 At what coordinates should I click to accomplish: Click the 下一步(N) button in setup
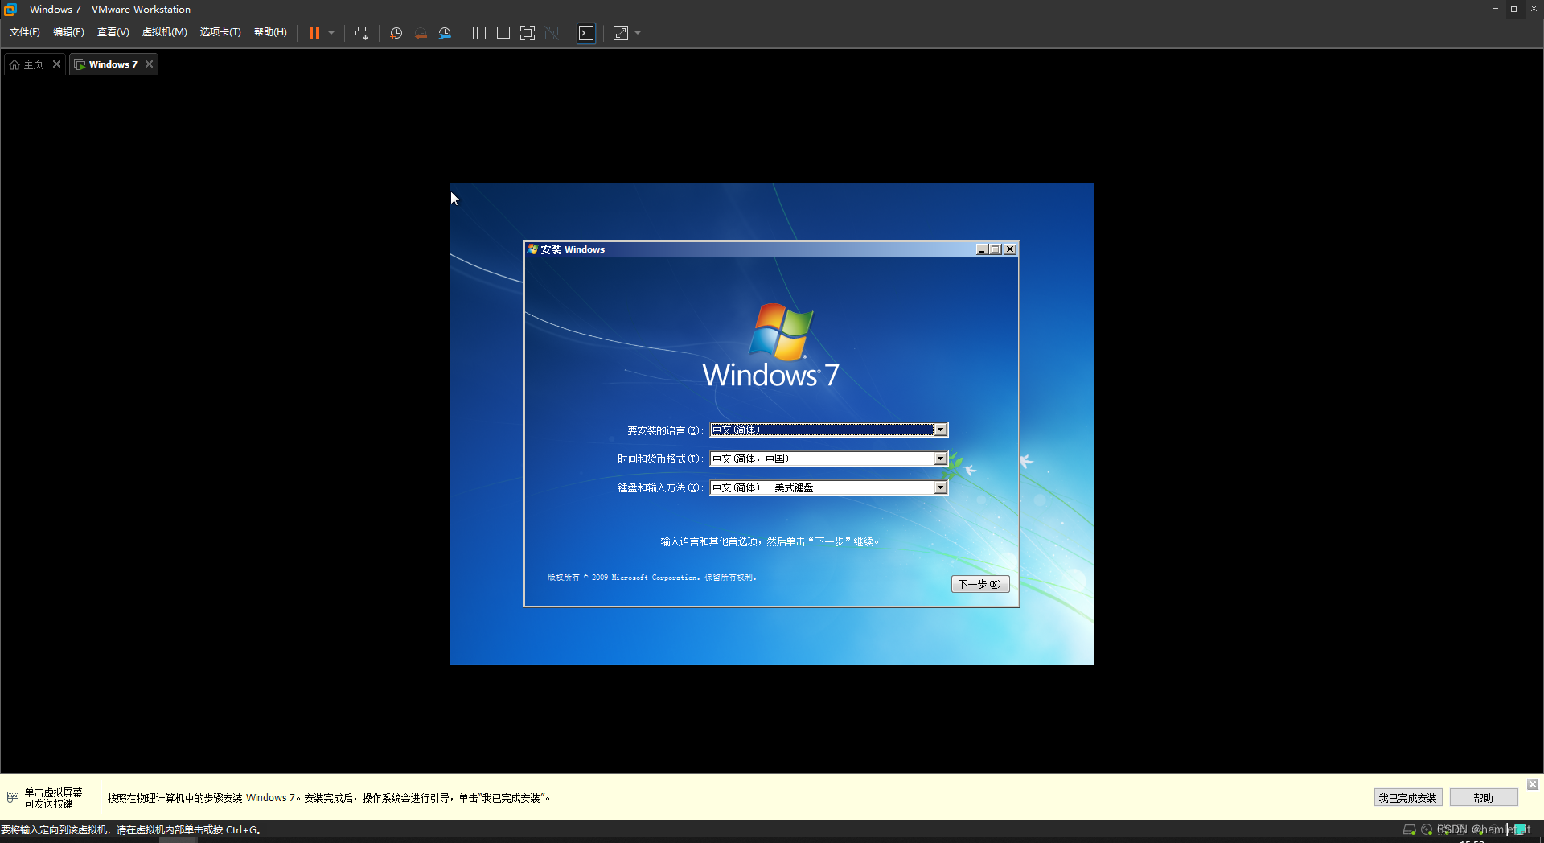click(979, 584)
